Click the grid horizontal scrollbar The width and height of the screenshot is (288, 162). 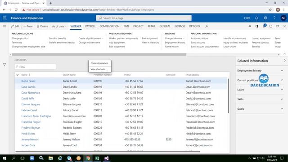coord(108,152)
